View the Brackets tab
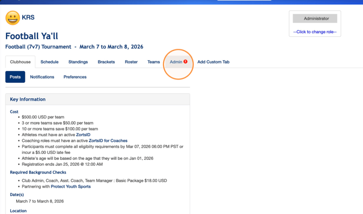This screenshot has height=214, width=363. click(x=106, y=62)
